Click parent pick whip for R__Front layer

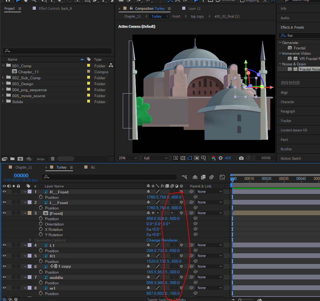tap(191, 192)
